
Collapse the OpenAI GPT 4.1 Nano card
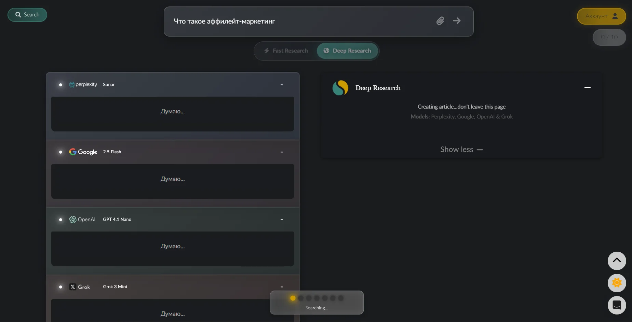pyautogui.click(x=282, y=220)
